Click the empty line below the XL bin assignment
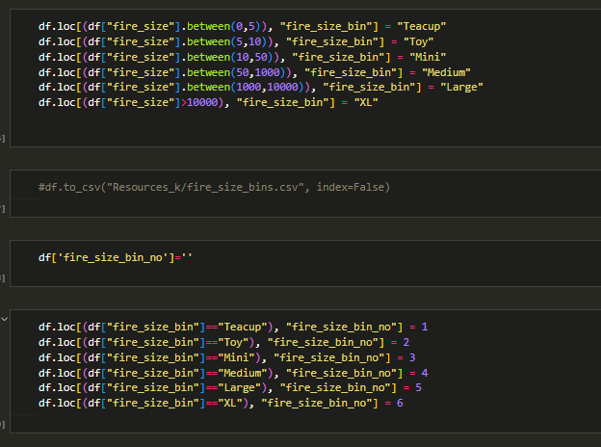Screen dimensions: 601x447 (306, 118)
